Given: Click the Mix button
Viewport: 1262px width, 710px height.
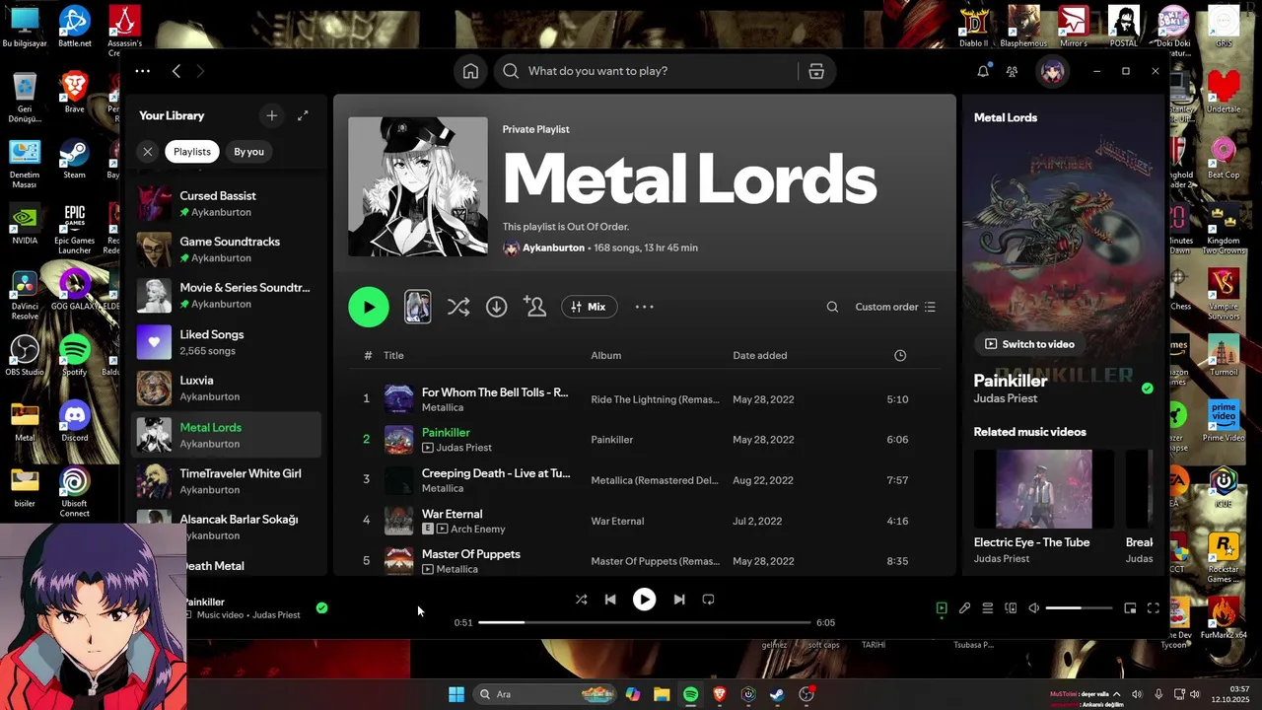Looking at the screenshot, I should [x=590, y=307].
